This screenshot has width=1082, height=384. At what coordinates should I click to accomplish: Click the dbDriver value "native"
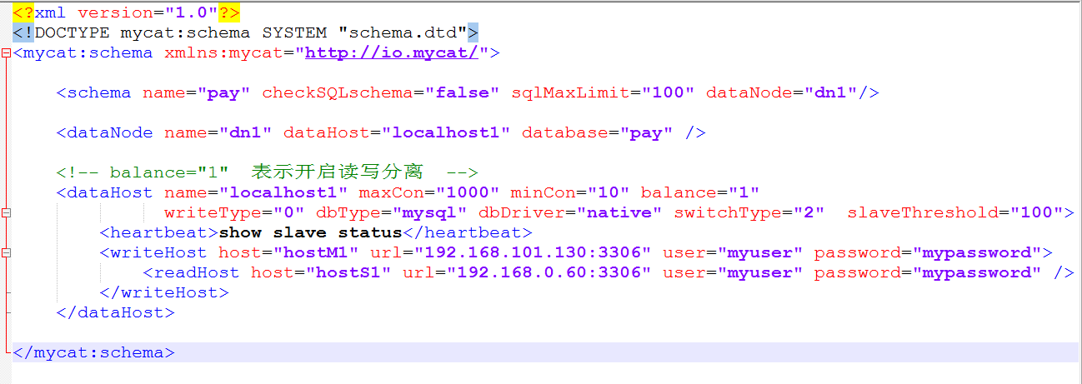click(x=619, y=213)
